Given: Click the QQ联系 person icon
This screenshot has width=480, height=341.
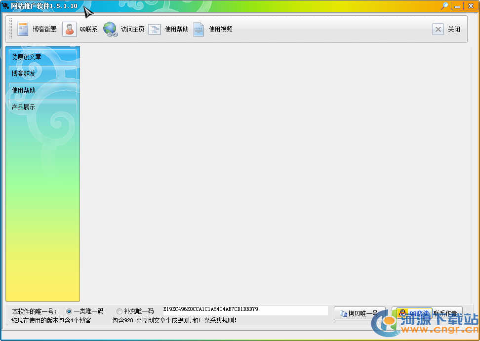Looking at the screenshot, I should tap(70, 29).
